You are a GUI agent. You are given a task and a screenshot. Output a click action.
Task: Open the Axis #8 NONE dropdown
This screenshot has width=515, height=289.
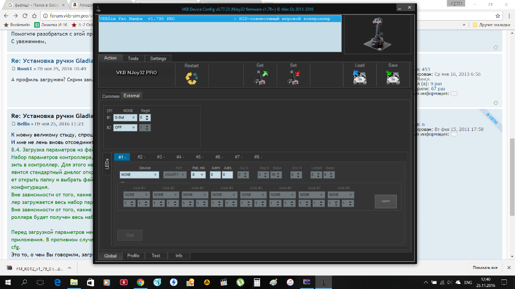tap(340, 195)
